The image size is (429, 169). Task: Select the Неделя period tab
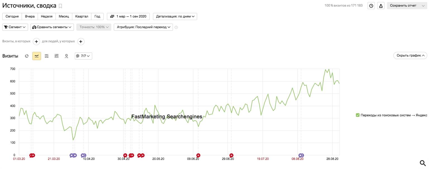coord(47,16)
